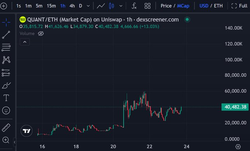Screen dimensions: 250x151
Task: Open chart style dropdown arrow
Action: tap(121, 6)
